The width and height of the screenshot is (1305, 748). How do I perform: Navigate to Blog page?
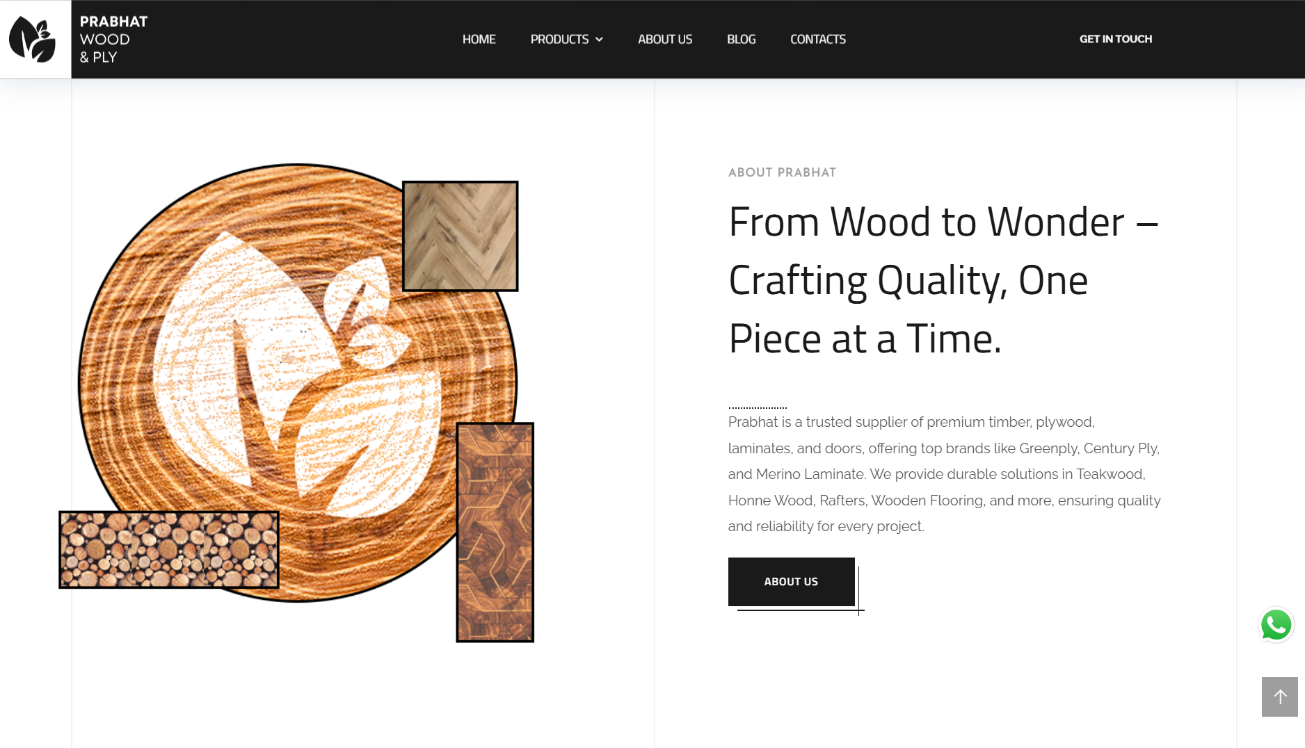[x=741, y=40]
